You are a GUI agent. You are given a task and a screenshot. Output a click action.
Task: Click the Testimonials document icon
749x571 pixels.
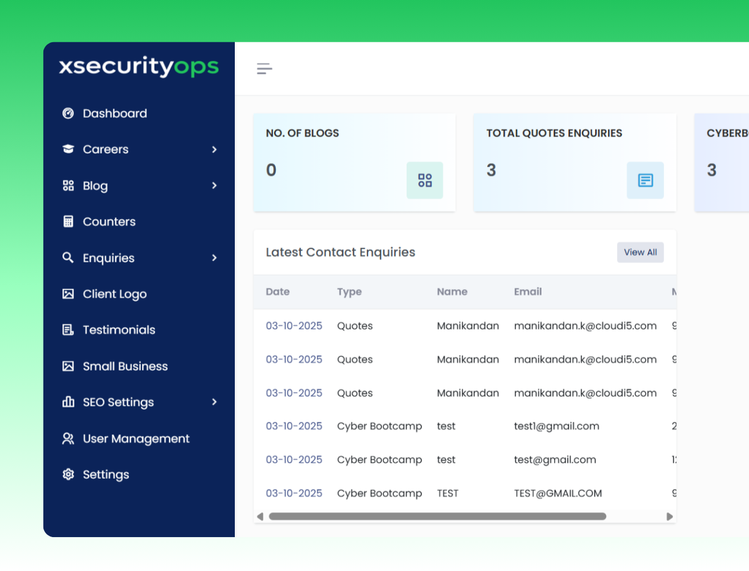(x=68, y=330)
